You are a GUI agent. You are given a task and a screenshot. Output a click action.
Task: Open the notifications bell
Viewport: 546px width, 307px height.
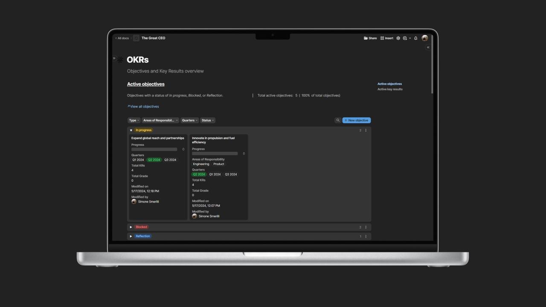(416, 38)
